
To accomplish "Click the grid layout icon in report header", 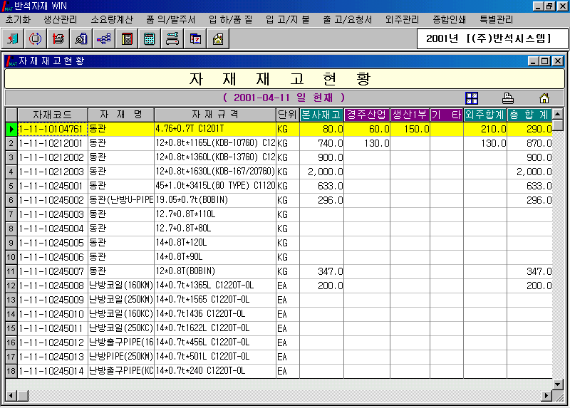I will pos(471,98).
